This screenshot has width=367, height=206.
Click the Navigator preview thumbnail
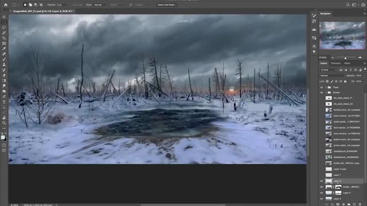(x=342, y=35)
